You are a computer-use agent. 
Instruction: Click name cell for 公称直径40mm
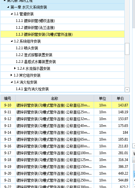(x=55, y=126)
